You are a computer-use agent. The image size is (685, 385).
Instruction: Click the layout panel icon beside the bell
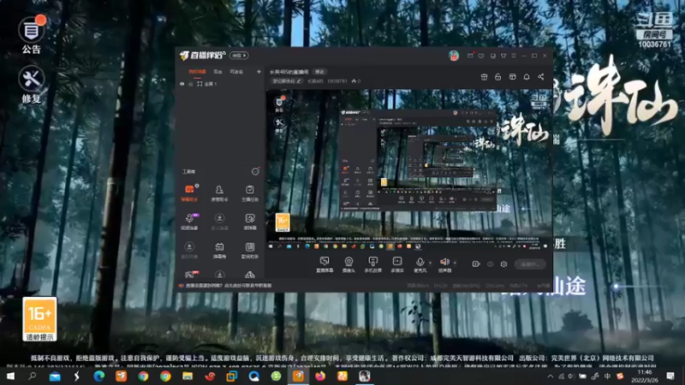(x=512, y=77)
